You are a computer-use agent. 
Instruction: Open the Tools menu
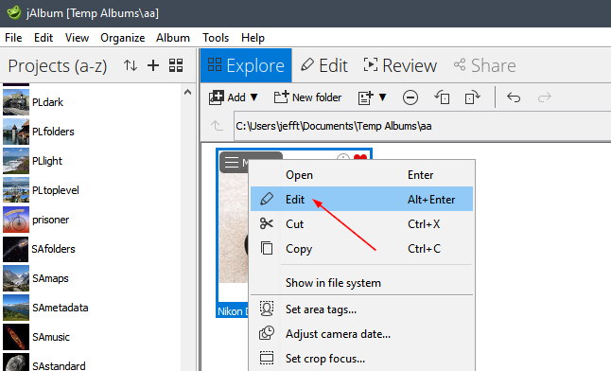(x=216, y=38)
